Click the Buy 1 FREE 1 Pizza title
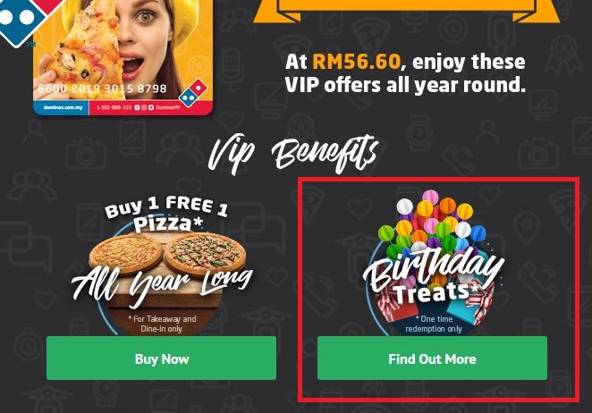592x413 pixels. coord(166,214)
